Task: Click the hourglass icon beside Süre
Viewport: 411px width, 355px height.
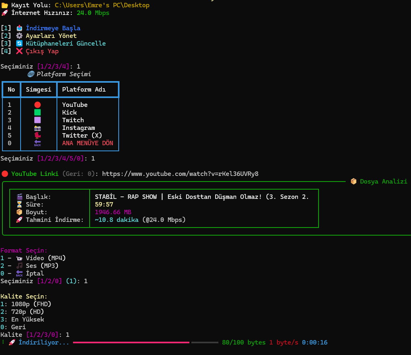Action: 19,205
